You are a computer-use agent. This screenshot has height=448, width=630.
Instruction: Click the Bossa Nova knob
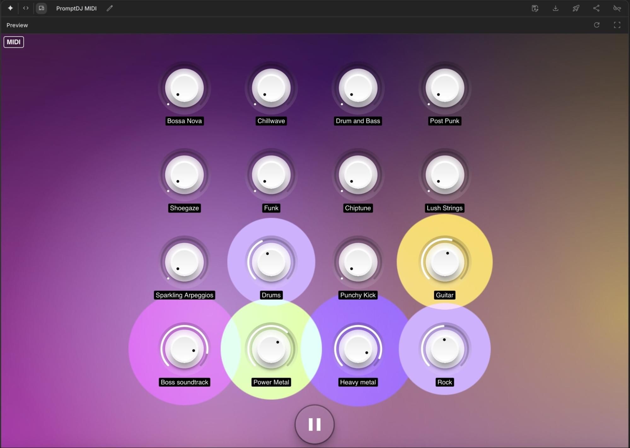click(x=184, y=88)
